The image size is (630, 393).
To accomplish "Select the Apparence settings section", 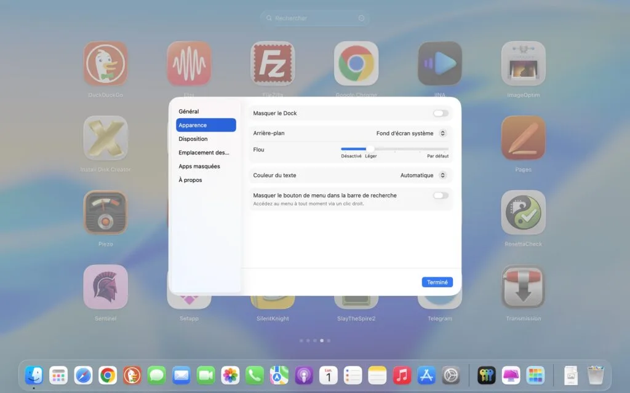I will pyautogui.click(x=205, y=125).
